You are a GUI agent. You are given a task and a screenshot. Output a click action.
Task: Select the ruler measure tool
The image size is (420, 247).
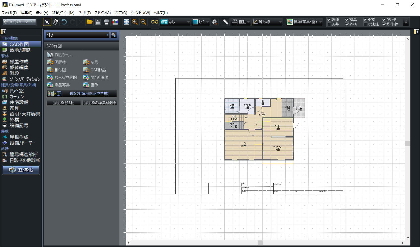click(x=225, y=22)
